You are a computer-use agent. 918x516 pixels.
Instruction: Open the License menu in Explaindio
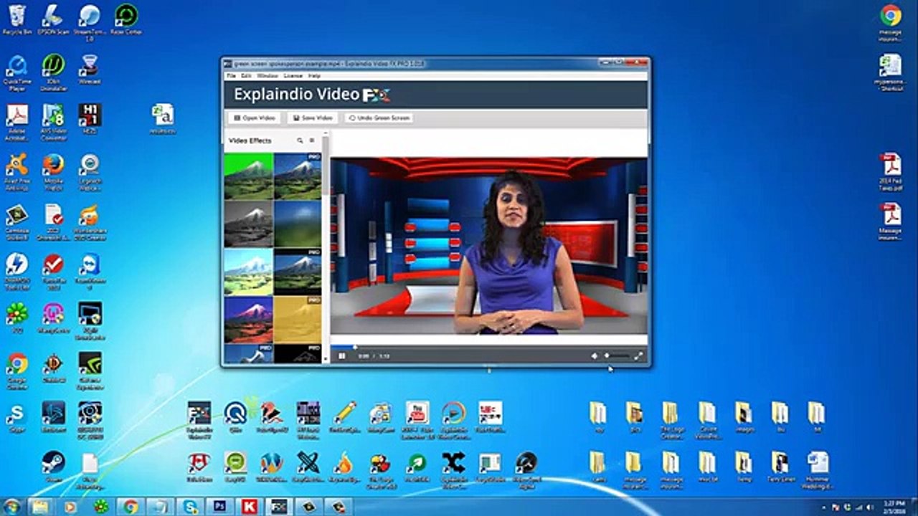[293, 75]
